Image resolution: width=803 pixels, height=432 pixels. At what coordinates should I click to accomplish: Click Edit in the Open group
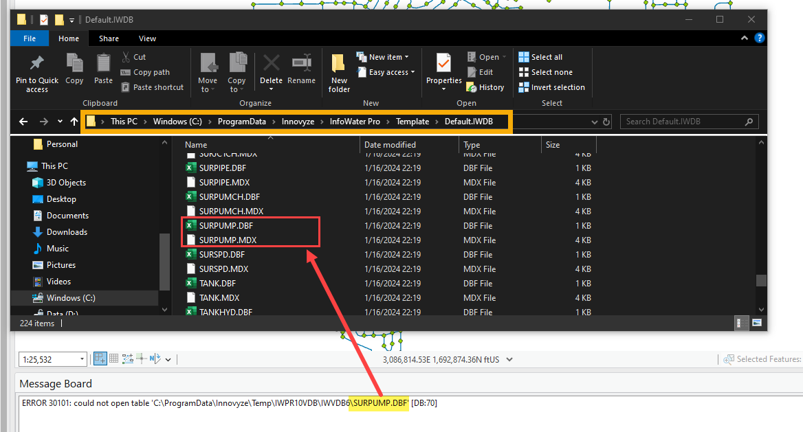(480, 72)
